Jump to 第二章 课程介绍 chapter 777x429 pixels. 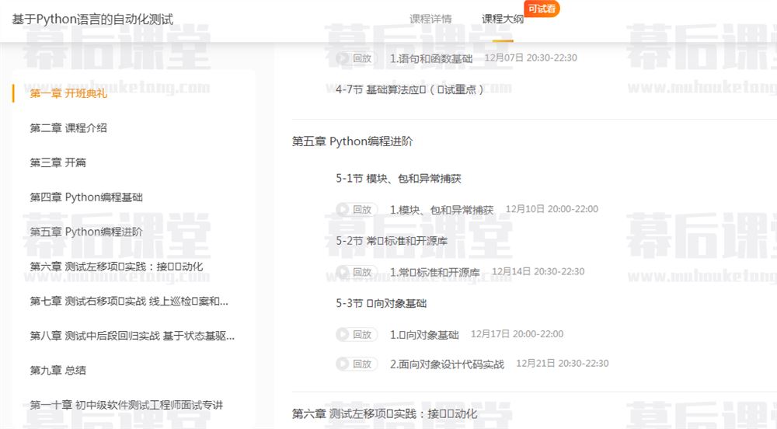[x=68, y=128]
